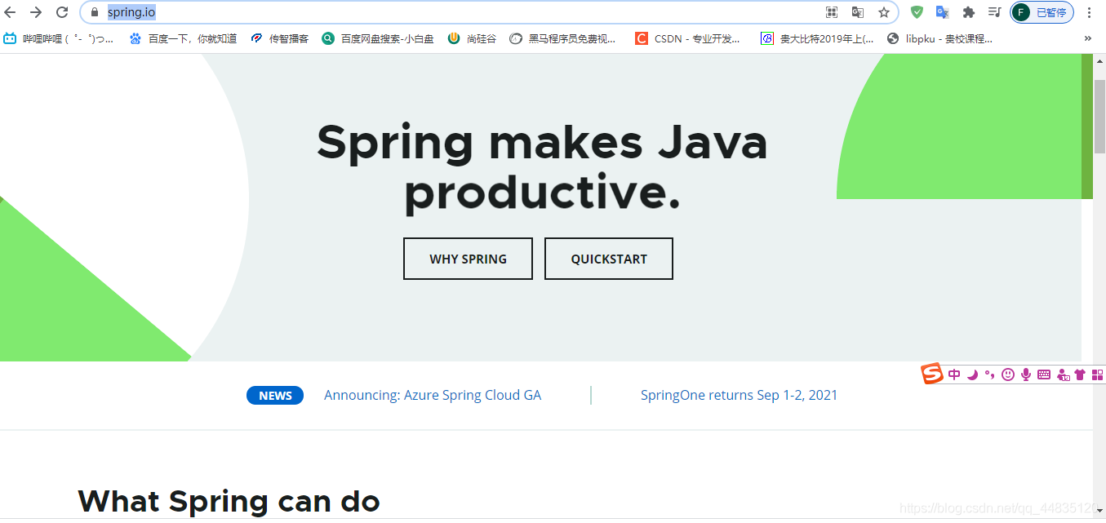Open the CSDN - 专业开发 bookmark
Screen dimensions: 1106x523
click(688, 38)
